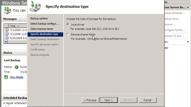The width and height of the screenshot is (191, 107).
Task: Click the Status section heading
Action: tap(8, 53)
